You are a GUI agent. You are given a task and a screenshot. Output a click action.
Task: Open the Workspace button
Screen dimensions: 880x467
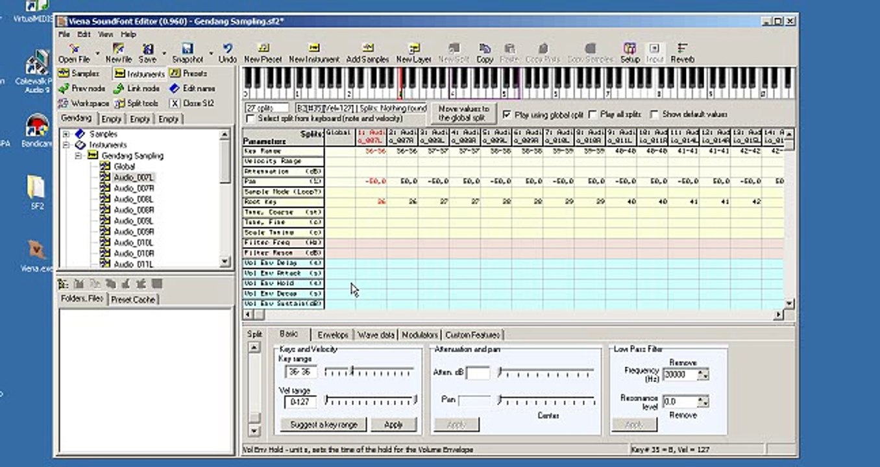point(84,103)
